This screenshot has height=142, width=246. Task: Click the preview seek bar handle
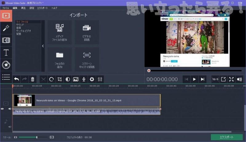(149, 71)
